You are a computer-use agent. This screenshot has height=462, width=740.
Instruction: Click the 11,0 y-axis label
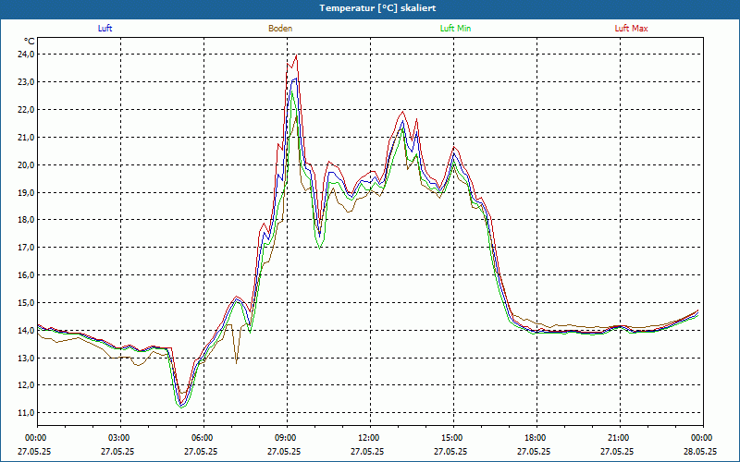coord(27,412)
